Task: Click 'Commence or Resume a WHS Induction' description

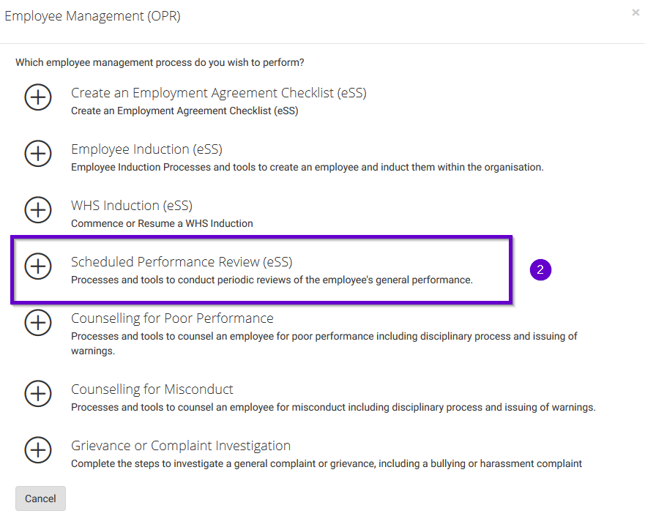Action: tap(162, 223)
